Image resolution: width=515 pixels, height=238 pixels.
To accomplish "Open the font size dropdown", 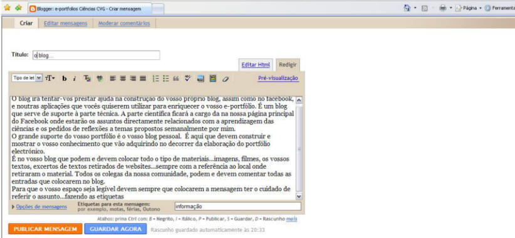I will 50,78.
